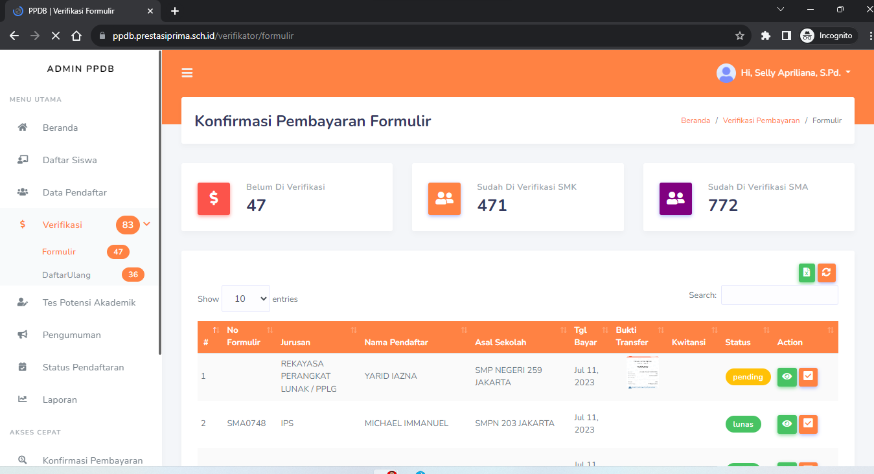Screen dimensions: 874x474
Task: Click the green Excel export icon
Action: 807,273
